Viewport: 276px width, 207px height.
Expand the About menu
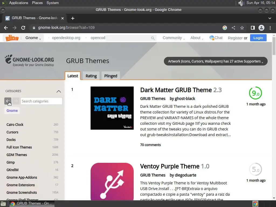pos(197,38)
